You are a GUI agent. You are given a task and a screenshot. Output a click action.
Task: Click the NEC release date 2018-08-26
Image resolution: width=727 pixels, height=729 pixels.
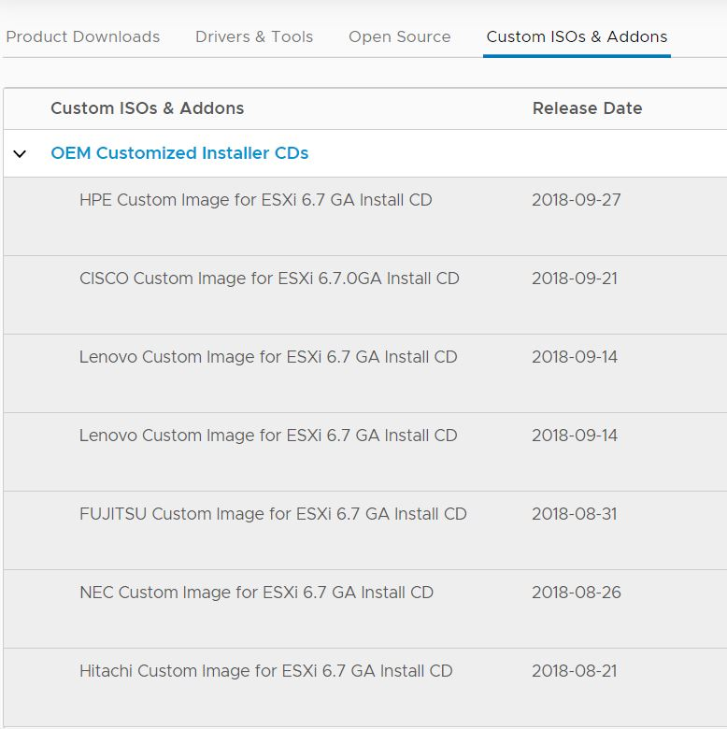point(577,593)
